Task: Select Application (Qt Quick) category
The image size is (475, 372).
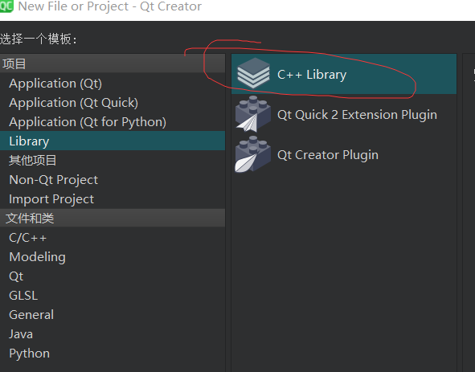Action: [113, 103]
